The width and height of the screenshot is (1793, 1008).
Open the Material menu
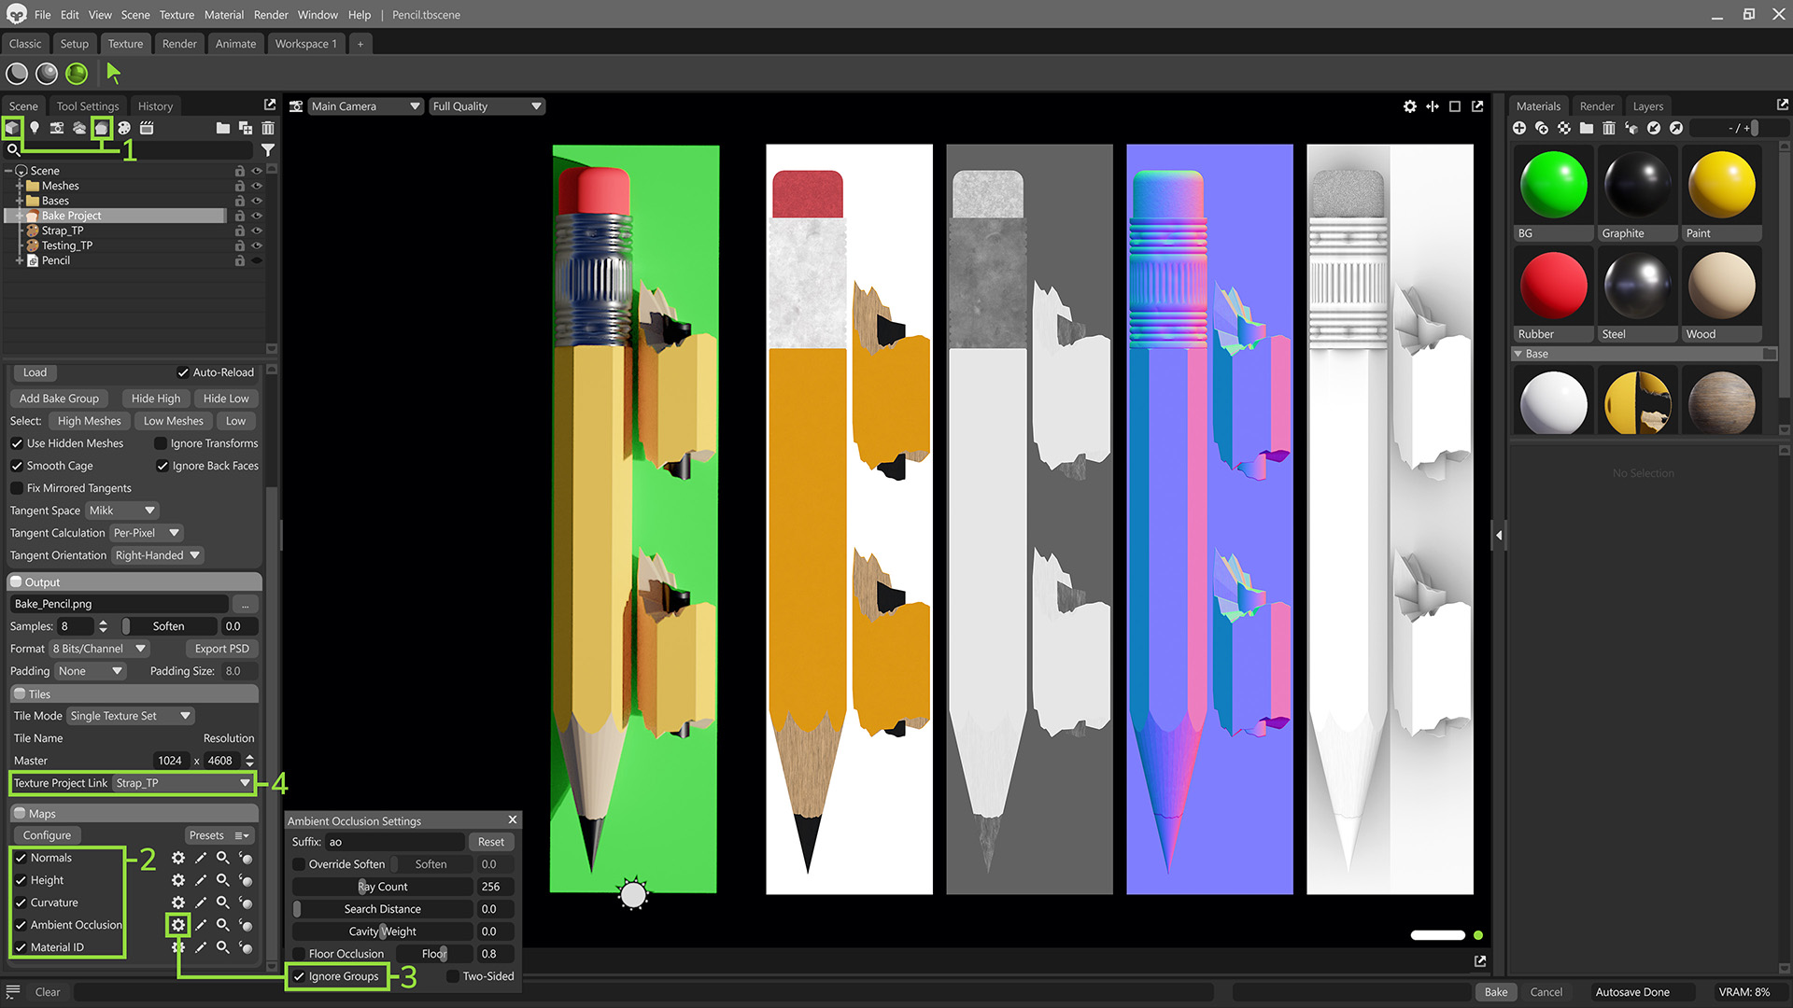click(x=224, y=15)
